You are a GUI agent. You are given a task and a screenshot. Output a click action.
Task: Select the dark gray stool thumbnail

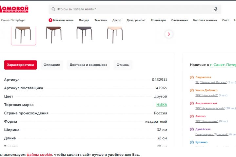(x=84, y=34)
